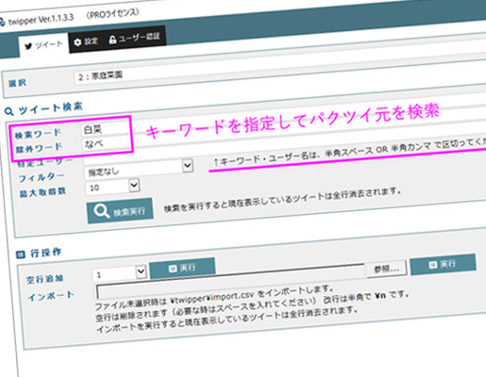The image size is (486, 377).
Task: Click 実行 button next to 参照
Action: (x=443, y=264)
